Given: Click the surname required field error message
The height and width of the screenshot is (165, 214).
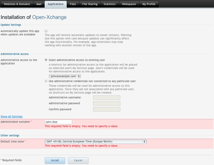Looking at the screenshot, I should [81, 126].
